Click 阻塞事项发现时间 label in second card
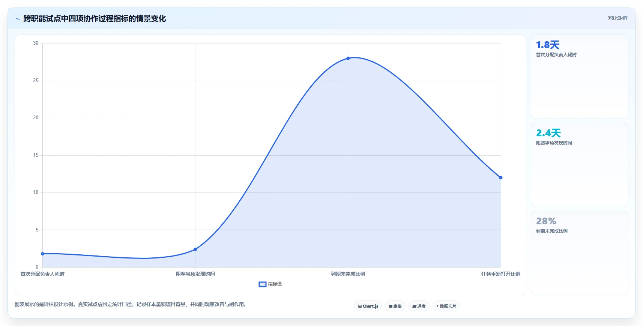 [554, 143]
